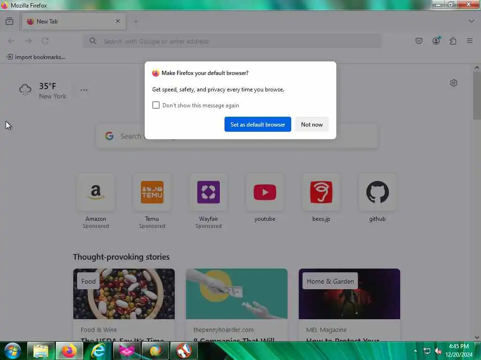Open the network tray icon
The image size is (481, 360).
(427, 351)
